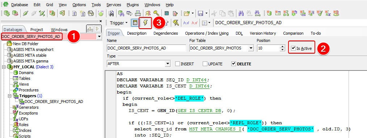Select the Generators tree node
Viewport: 367px width, 138px height.
pyautogui.click(x=29, y=107)
